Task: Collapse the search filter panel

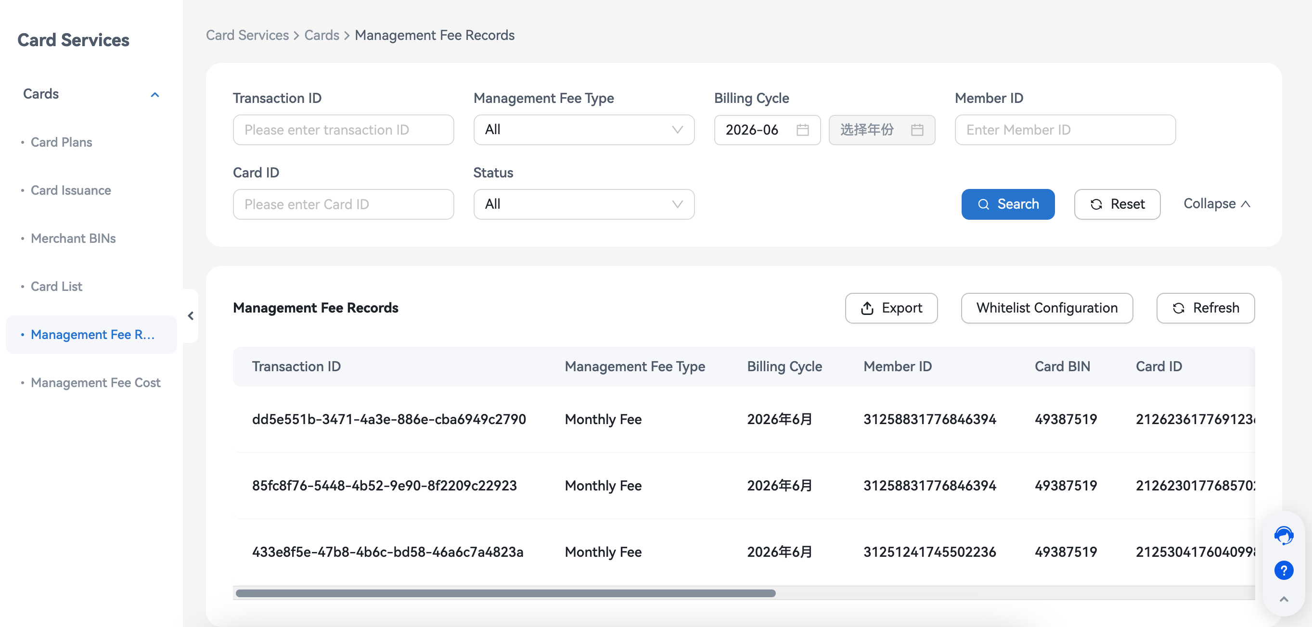Action: click(1216, 203)
